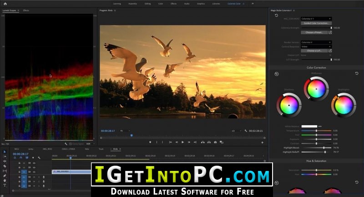Open Program monitor wrench settings

(x=246, y=131)
